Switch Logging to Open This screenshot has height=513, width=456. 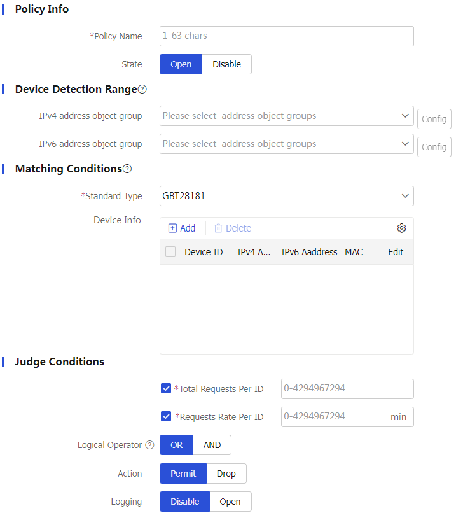click(230, 502)
